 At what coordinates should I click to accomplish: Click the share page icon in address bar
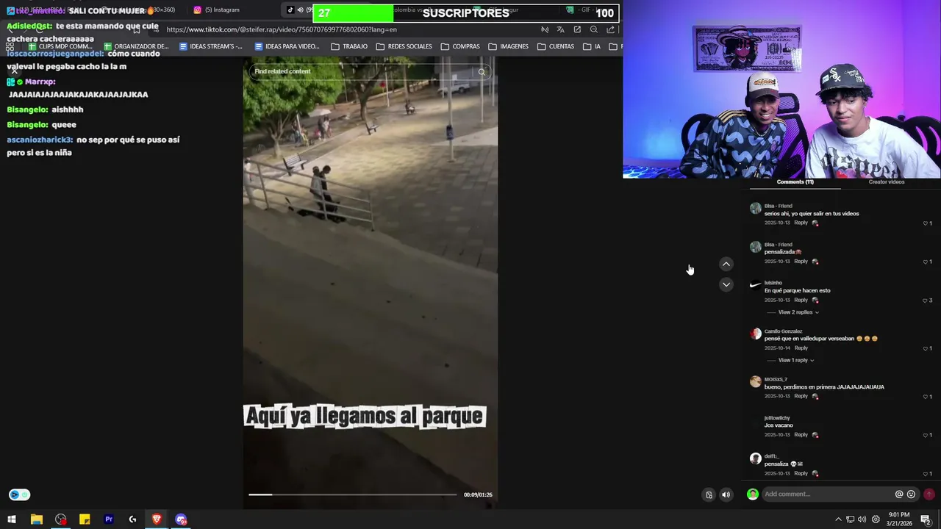coord(610,29)
